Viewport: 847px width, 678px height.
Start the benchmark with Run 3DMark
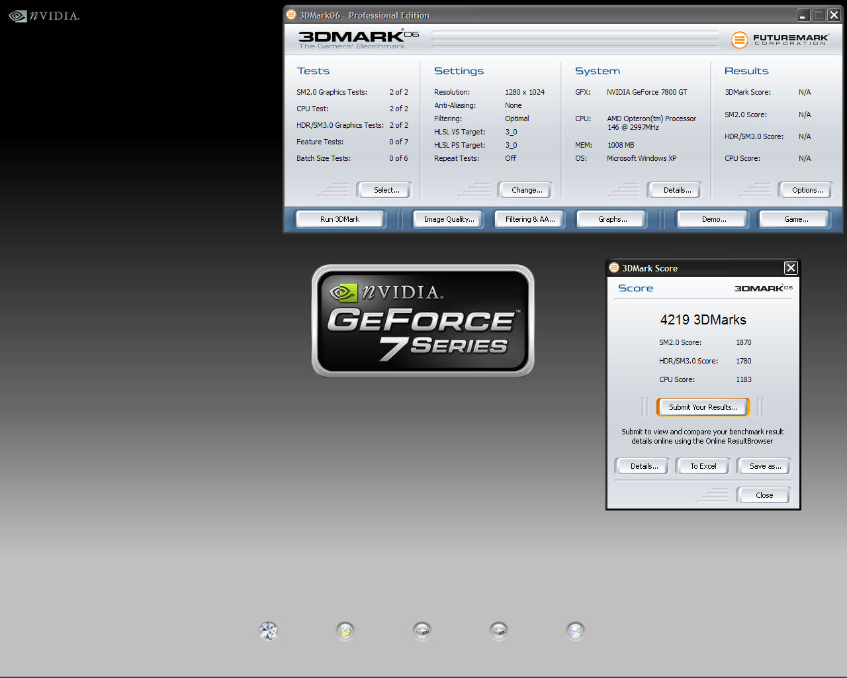[x=340, y=219]
